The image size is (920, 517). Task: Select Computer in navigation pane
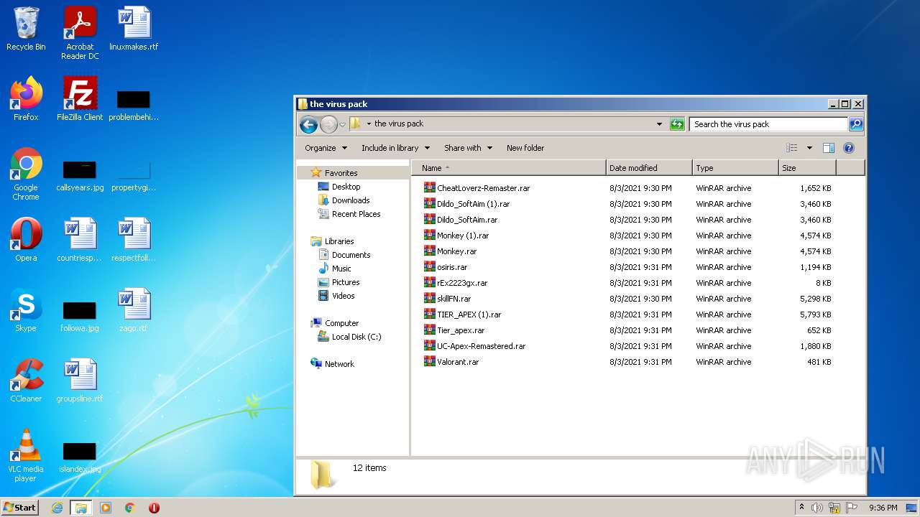[x=341, y=323]
